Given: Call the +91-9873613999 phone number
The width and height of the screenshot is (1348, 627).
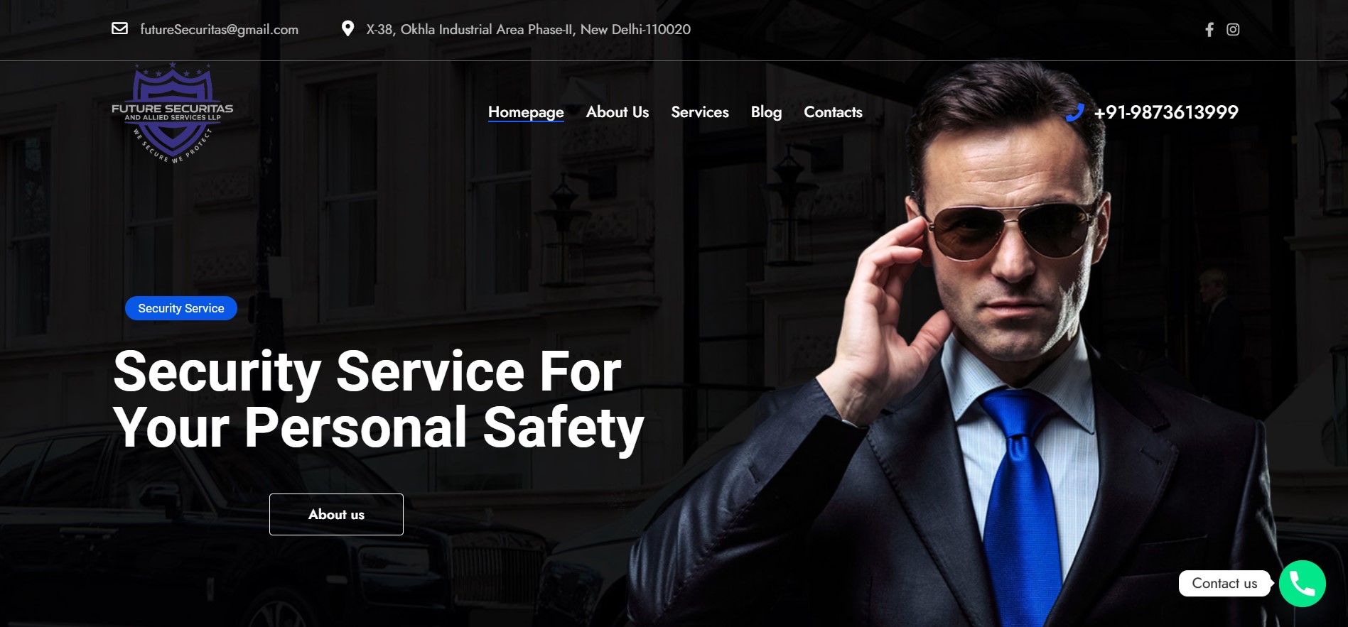Looking at the screenshot, I should click(x=1166, y=112).
